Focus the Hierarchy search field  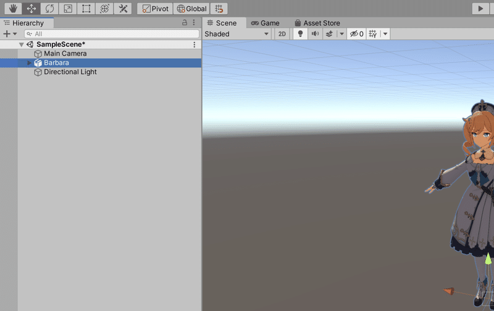[112, 34]
